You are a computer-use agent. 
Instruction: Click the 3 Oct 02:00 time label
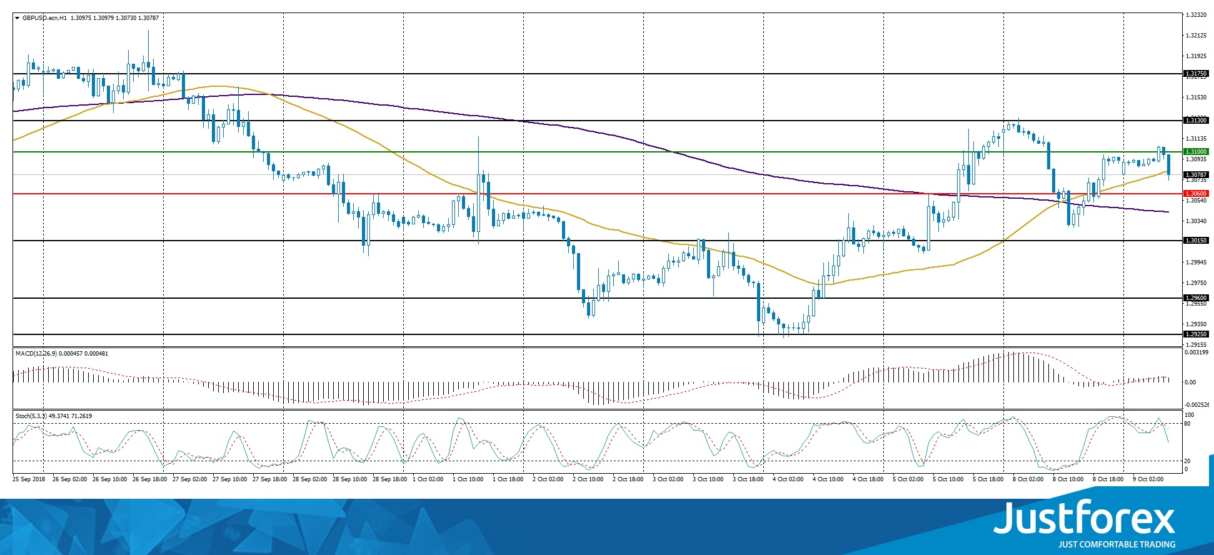tap(668, 479)
